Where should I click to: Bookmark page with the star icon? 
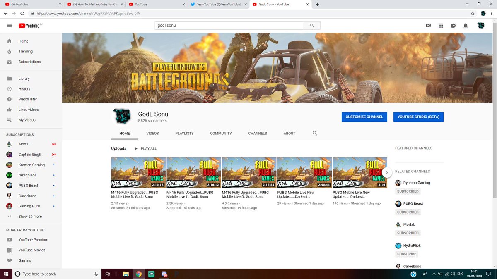coord(473,13)
